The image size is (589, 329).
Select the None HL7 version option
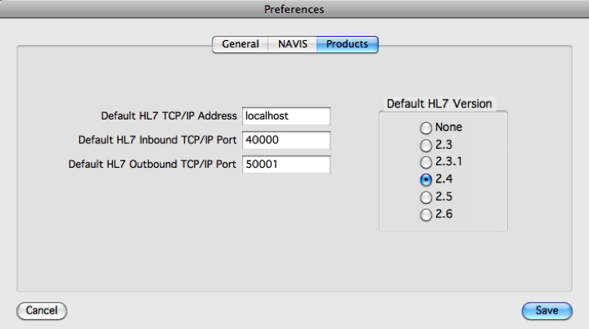[x=425, y=128]
